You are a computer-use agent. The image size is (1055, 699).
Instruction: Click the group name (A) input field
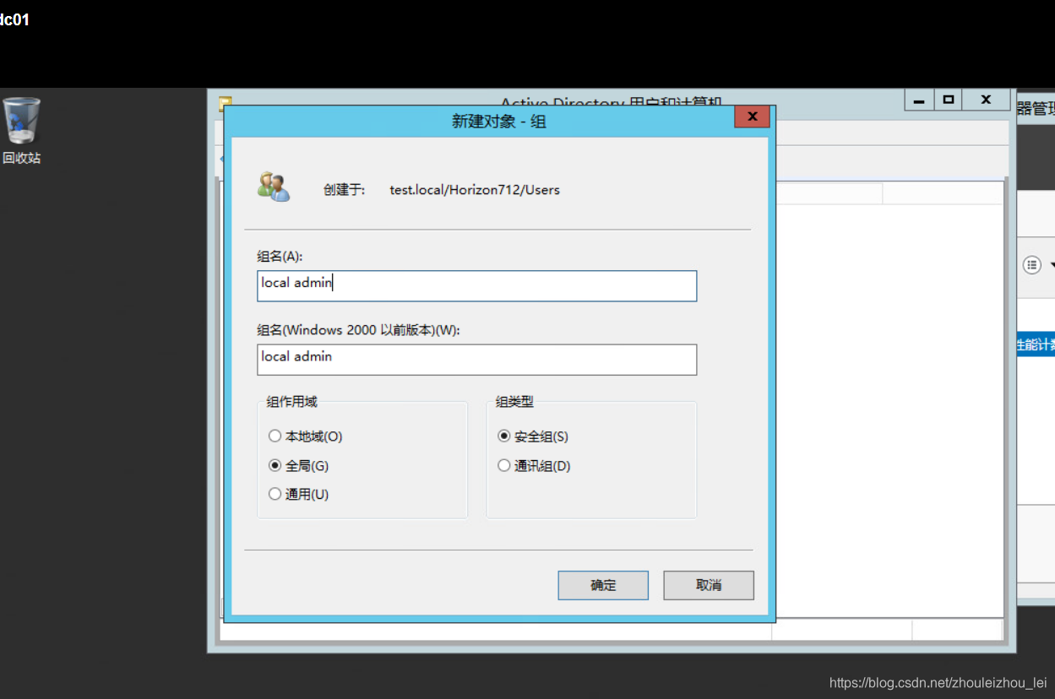tap(476, 285)
